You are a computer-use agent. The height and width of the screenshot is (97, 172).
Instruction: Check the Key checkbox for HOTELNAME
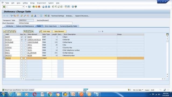[21, 42]
